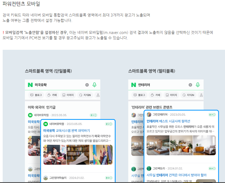This screenshot has height=183, width=225.
Task: Select the 블로그 tab under 미국유학 search
Action: coord(36,95)
